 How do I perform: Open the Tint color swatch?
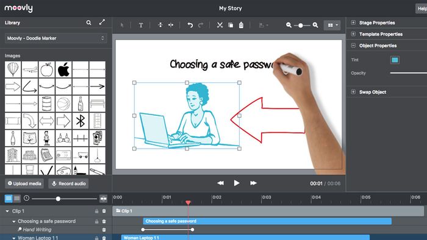[395, 60]
